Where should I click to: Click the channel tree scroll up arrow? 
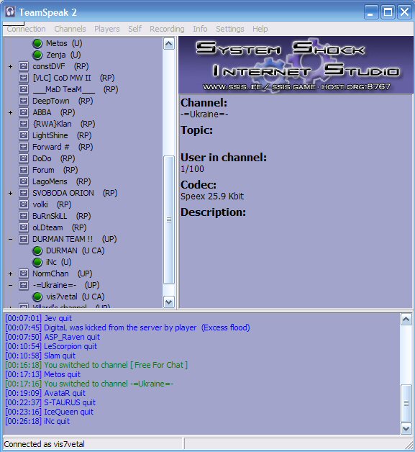pyautogui.click(x=169, y=44)
